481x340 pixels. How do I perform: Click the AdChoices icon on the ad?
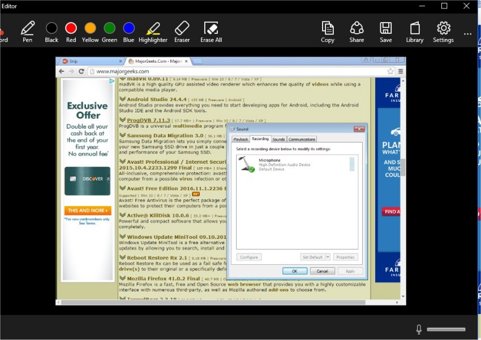click(x=112, y=81)
